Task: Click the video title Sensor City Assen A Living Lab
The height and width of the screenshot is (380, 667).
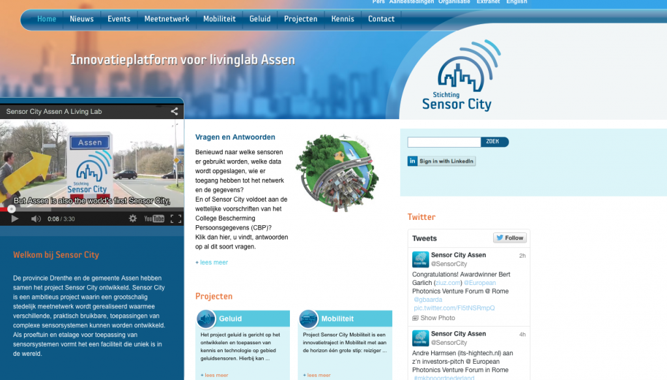Action: (54, 111)
